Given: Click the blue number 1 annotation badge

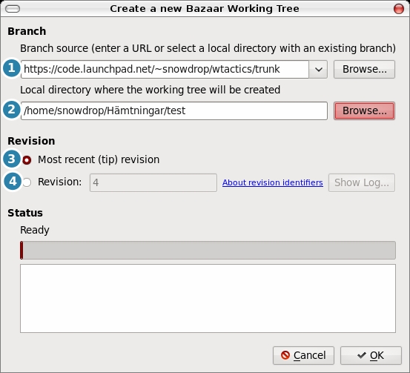Looking at the screenshot, I should (x=12, y=68).
